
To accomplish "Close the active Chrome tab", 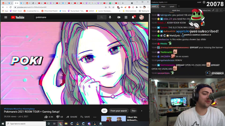I will point(18,3).
